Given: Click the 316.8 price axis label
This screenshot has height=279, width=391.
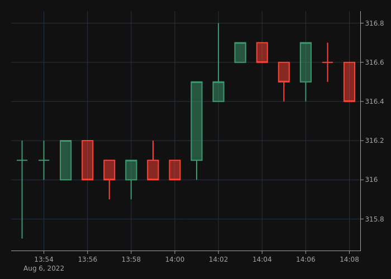Looking at the screenshot, I should coord(374,23).
